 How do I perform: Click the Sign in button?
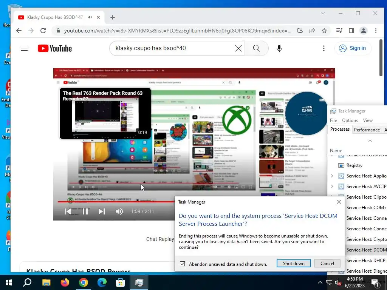click(353, 48)
